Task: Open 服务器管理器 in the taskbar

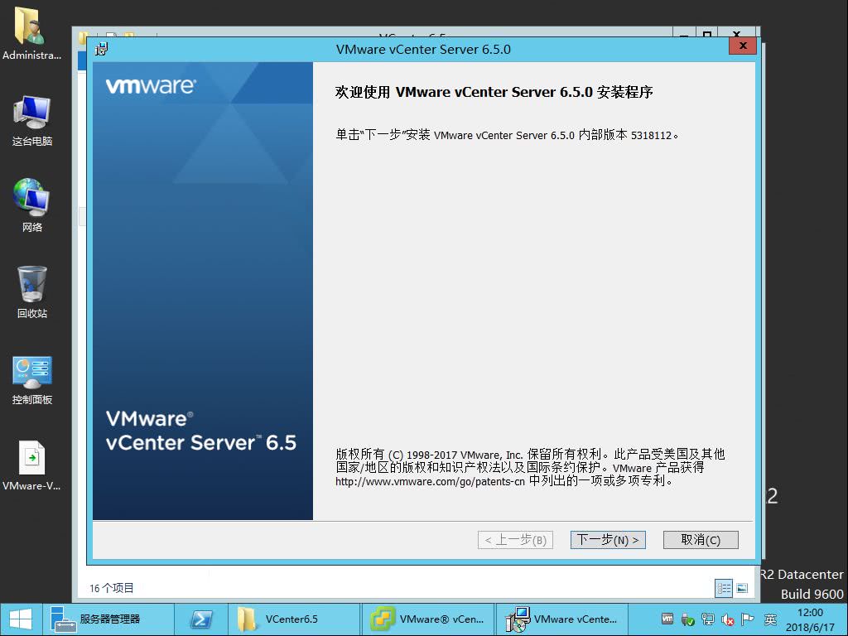Action: [108, 619]
